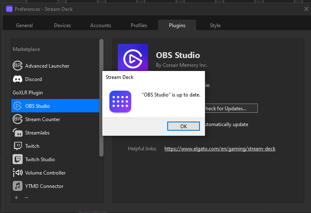The width and height of the screenshot is (311, 213).
Task: Click the "By Corsair Memory Inc." text
Action: [x=181, y=65]
